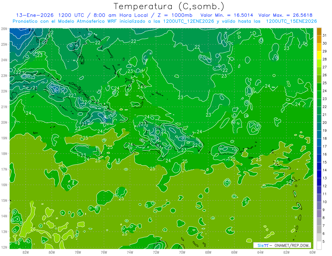Click the latitude axis label '24N'

[4, 60]
